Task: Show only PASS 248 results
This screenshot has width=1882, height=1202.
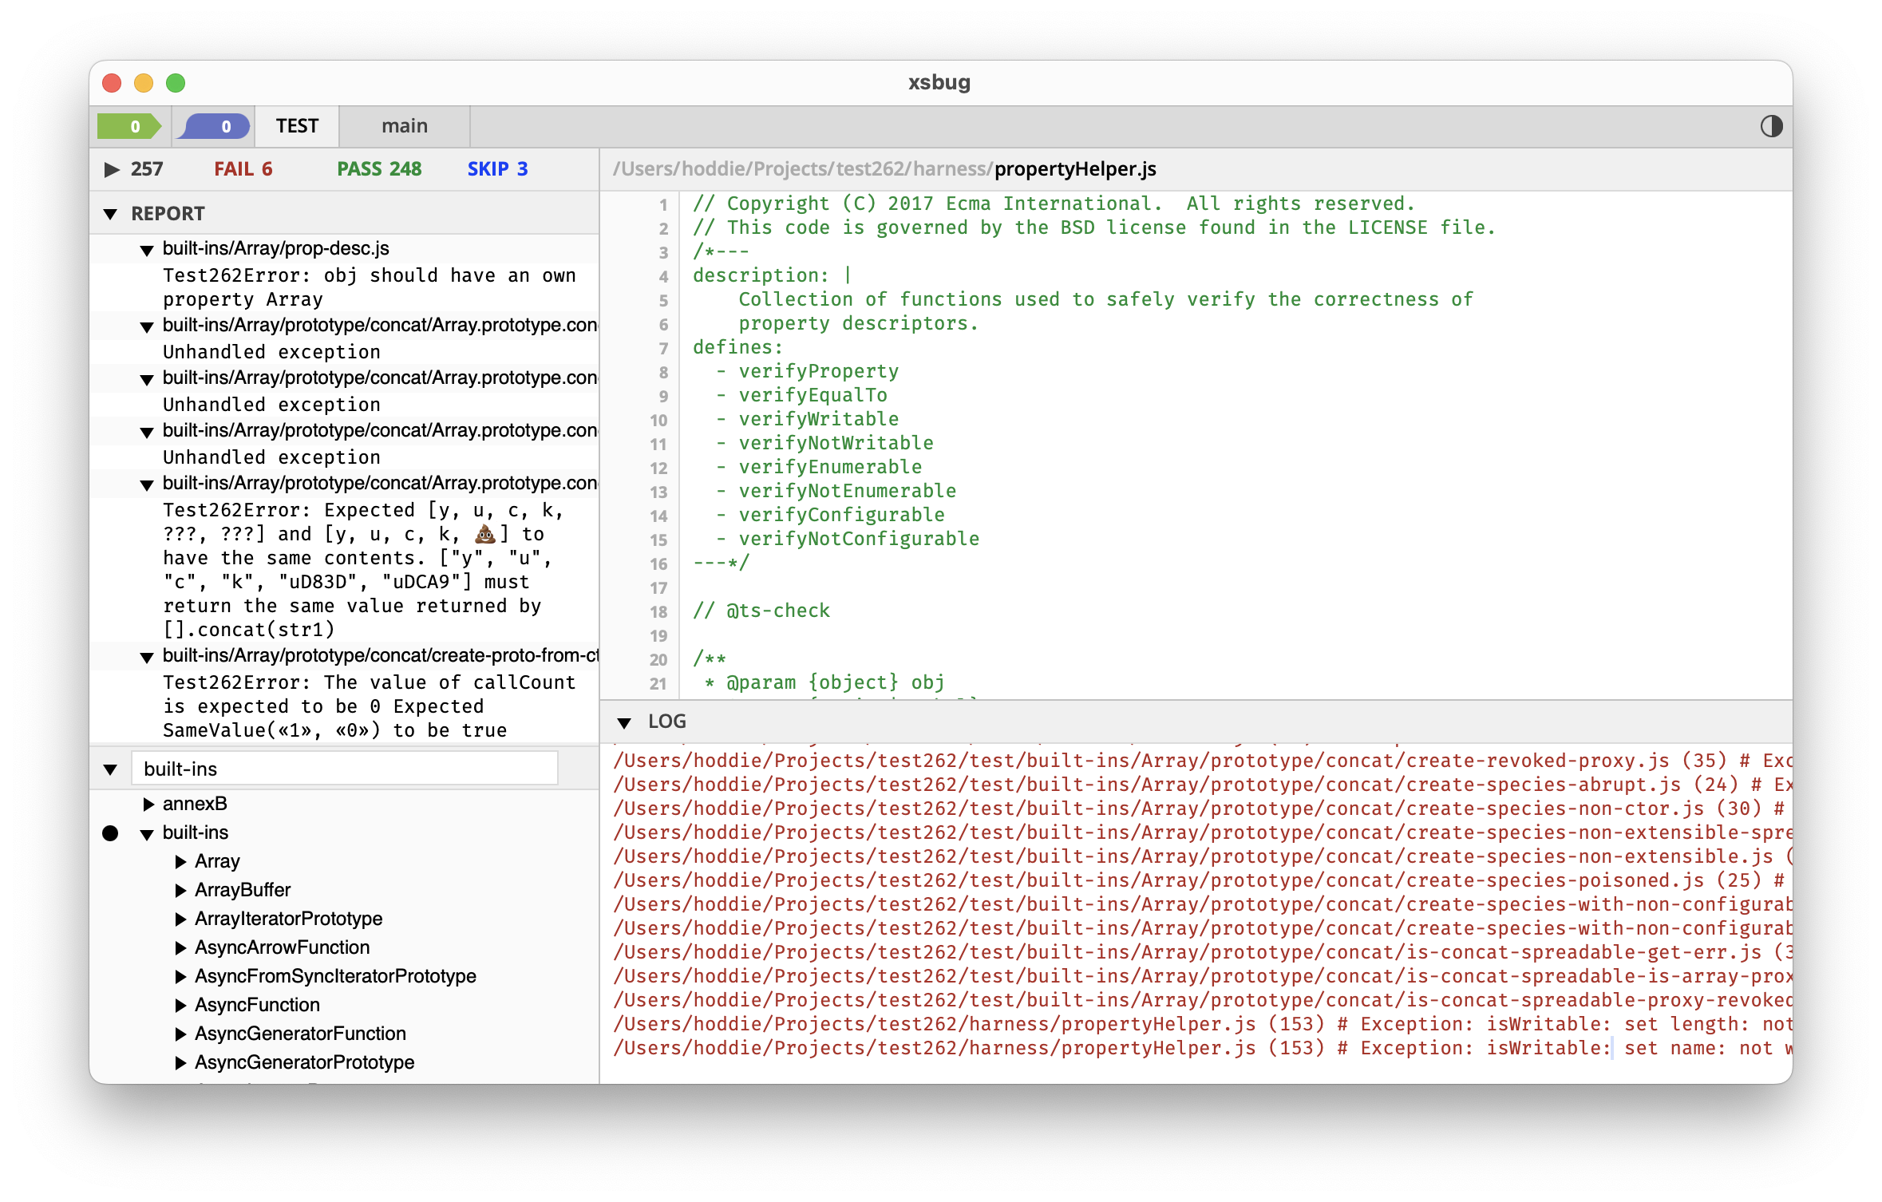Action: (378, 169)
